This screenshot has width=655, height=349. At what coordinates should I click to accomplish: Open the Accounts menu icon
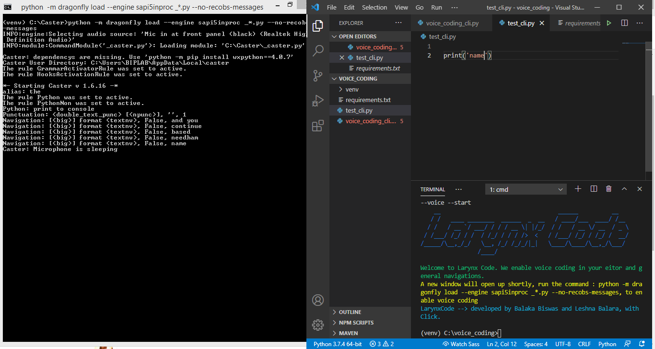[317, 300]
